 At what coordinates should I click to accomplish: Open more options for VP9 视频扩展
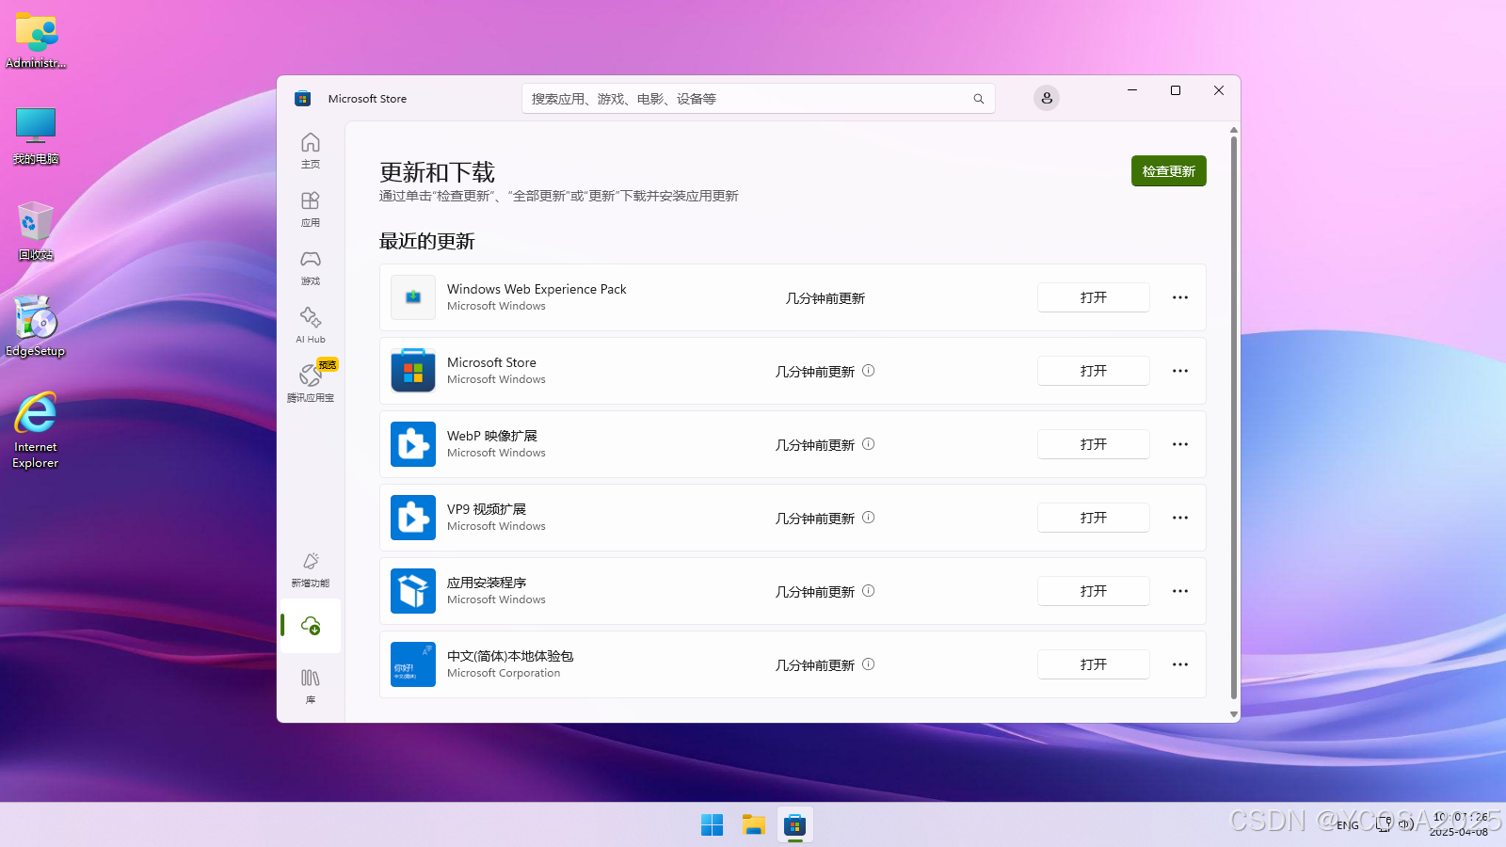point(1180,518)
